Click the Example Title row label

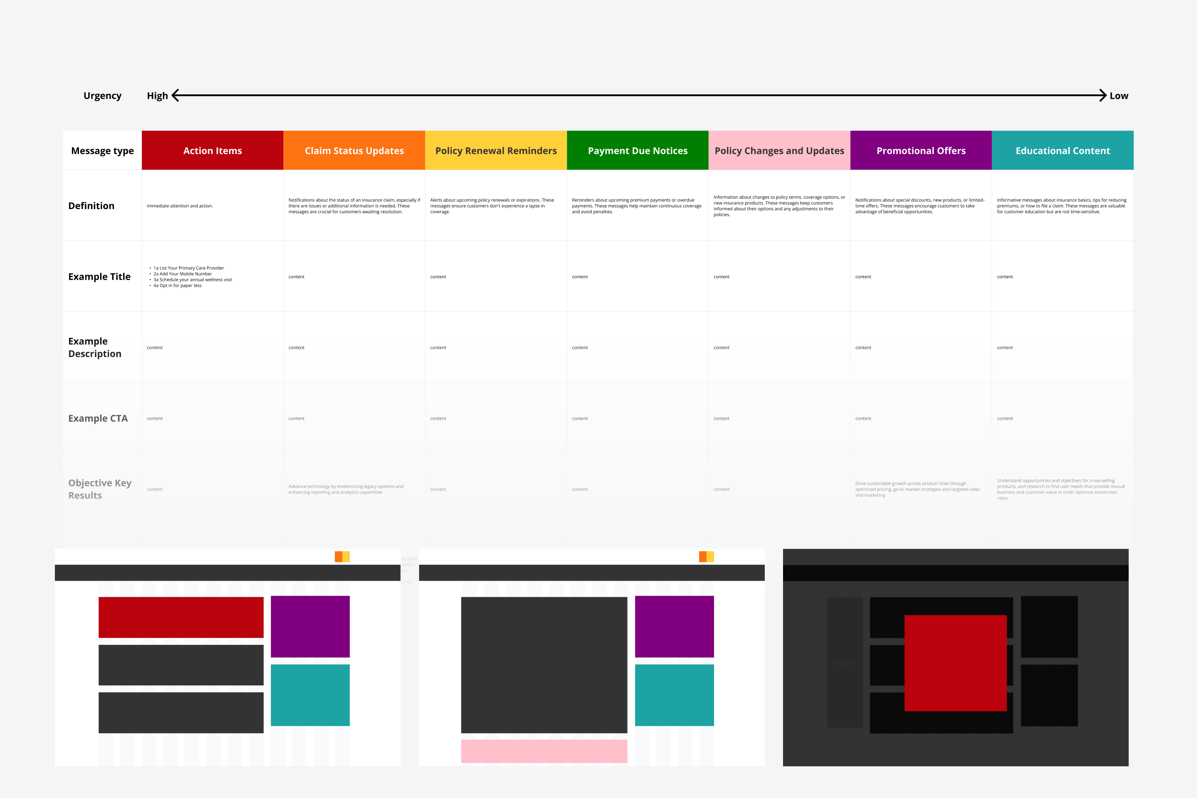point(99,276)
